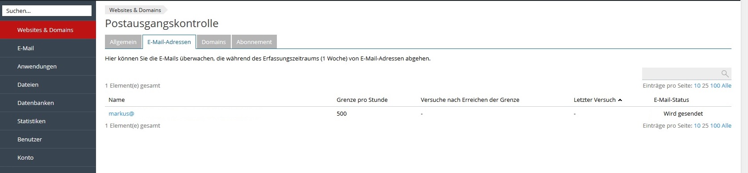
Task: Open Dateien in the sidebar
Action: 48,84
